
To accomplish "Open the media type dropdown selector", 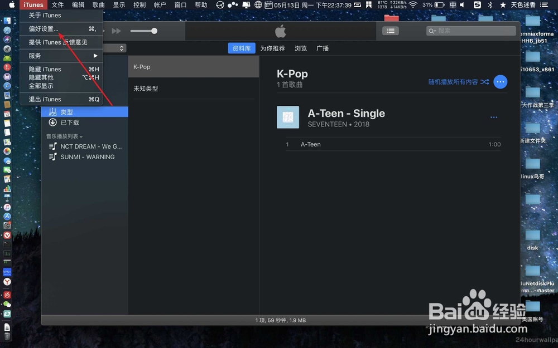I will point(114,48).
